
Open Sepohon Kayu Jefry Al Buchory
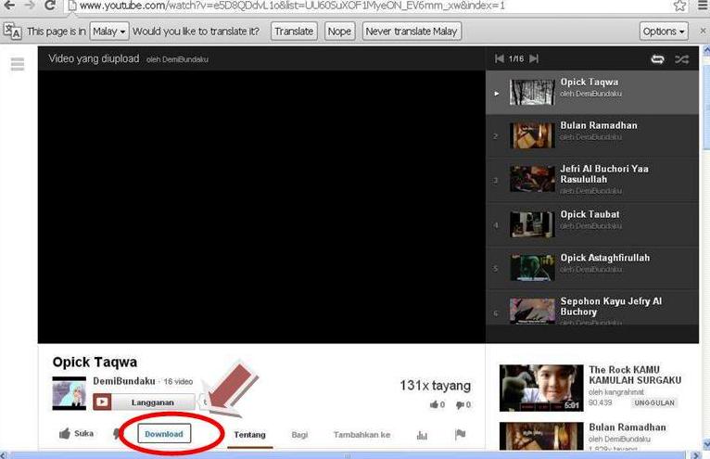click(591, 308)
